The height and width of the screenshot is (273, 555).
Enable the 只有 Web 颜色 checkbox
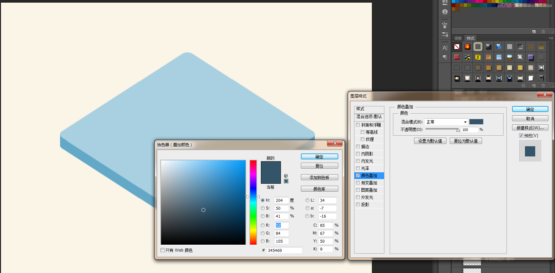(163, 250)
